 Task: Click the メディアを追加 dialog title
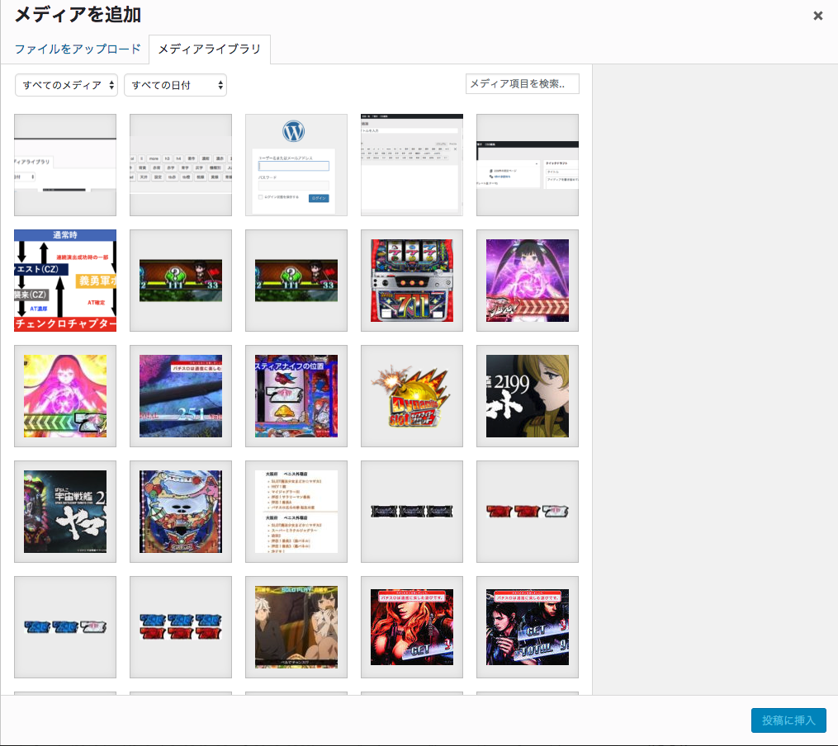coord(78,15)
